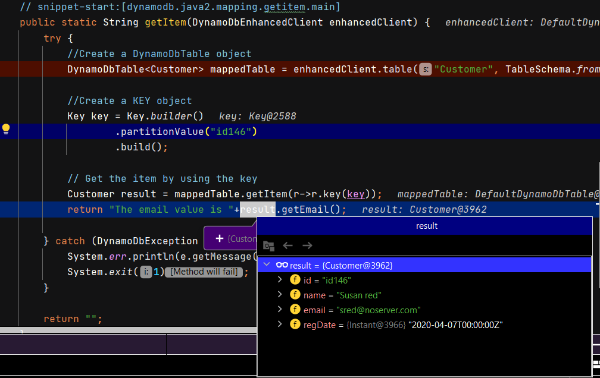Viewport: 600px width, 378px height.
Task: Click the underlined key reference in getItem call
Action: click(356, 194)
